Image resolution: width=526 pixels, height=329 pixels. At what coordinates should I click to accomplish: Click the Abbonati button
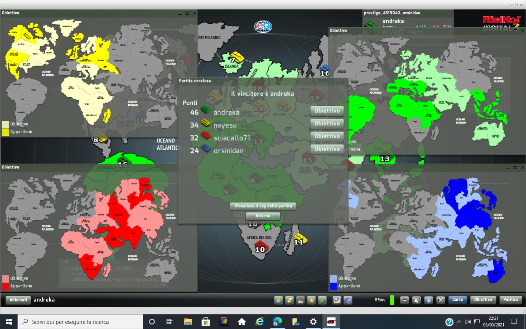click(18, 300)
